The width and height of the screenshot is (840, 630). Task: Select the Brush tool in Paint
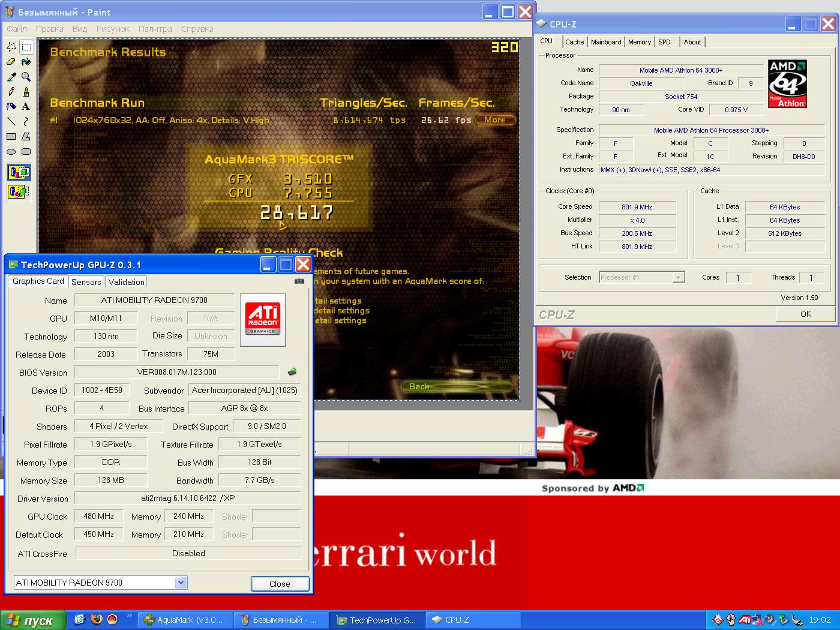tap(26, 91)
